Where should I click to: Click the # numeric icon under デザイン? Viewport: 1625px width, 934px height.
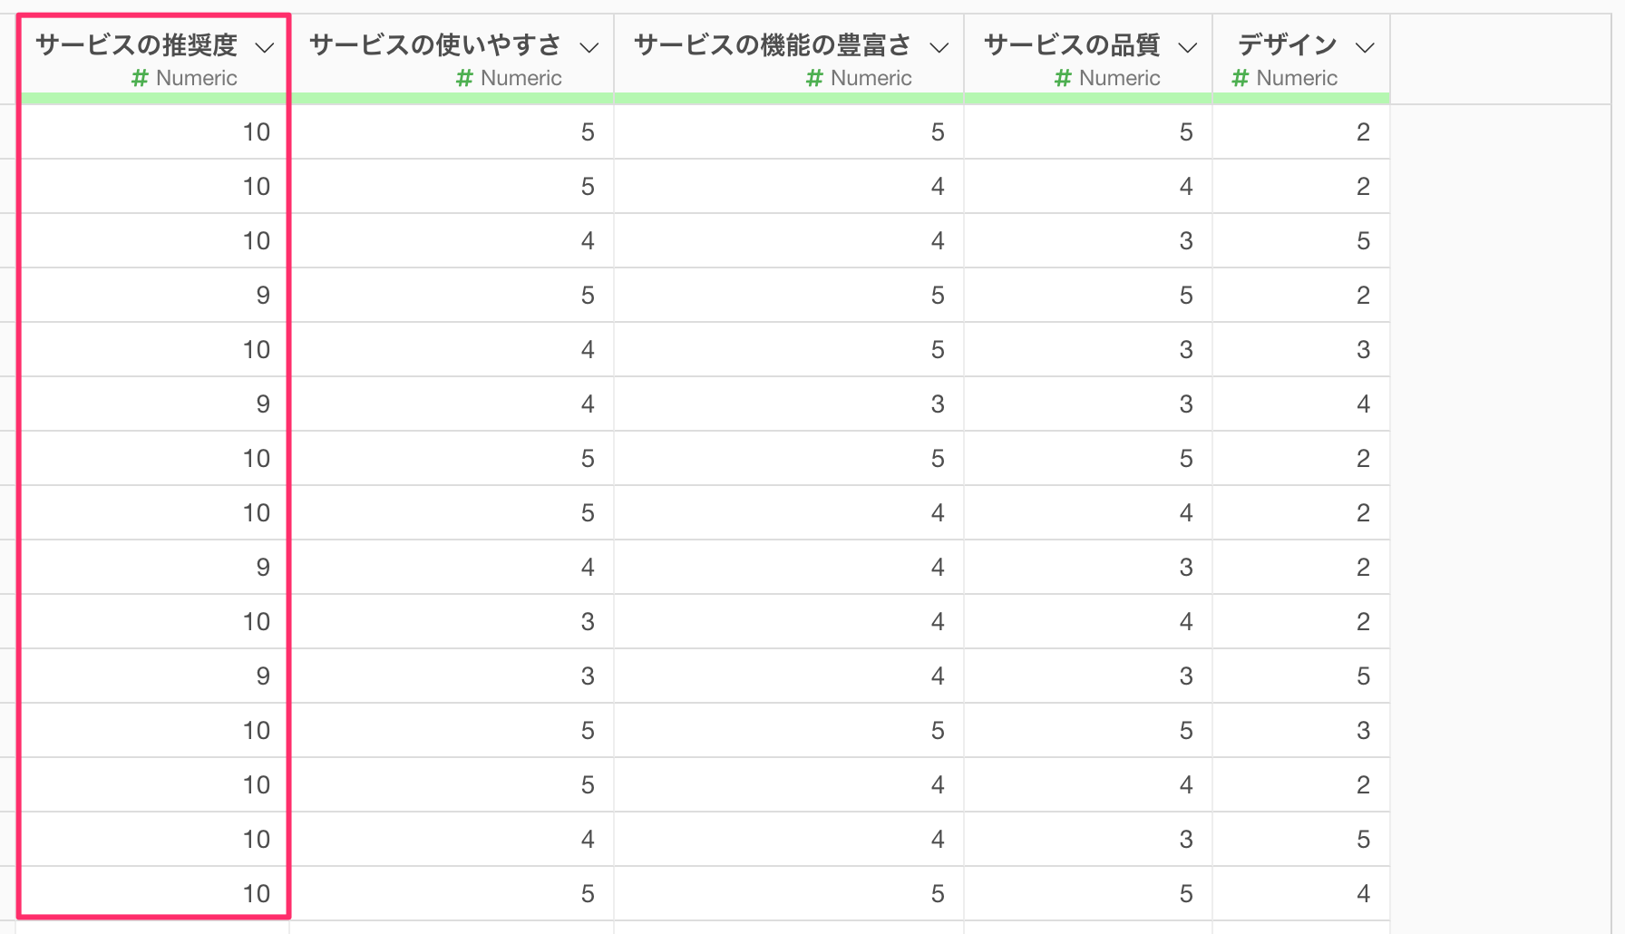click(1241, 78)
